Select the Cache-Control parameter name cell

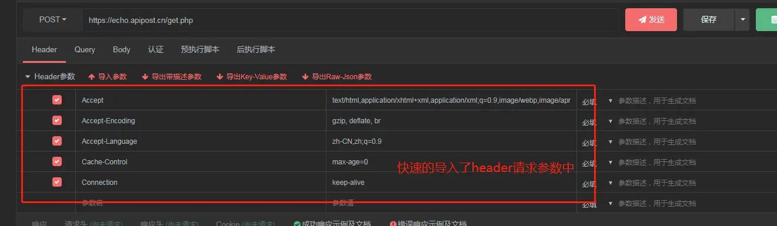coord(201,162)
